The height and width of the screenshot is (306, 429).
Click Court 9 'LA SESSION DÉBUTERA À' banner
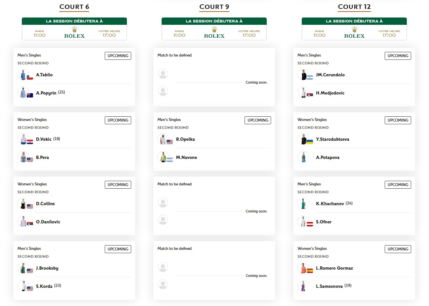214,21
